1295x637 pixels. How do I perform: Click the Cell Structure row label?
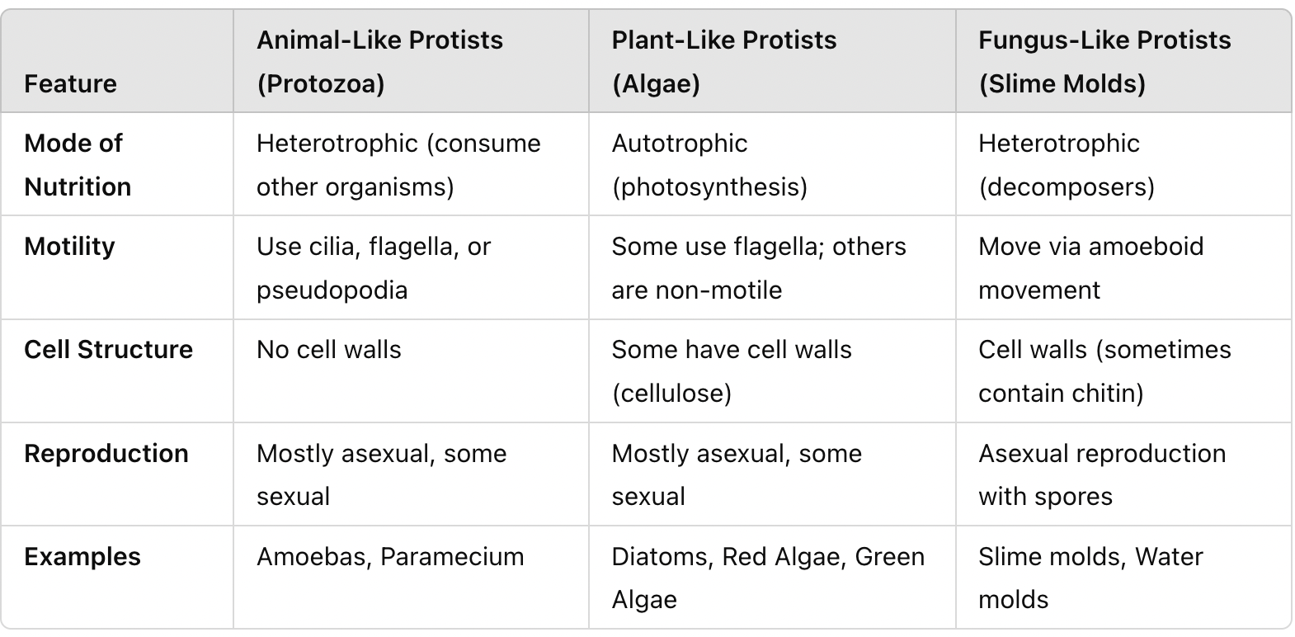pyautogui.click(x=108, y=349)
